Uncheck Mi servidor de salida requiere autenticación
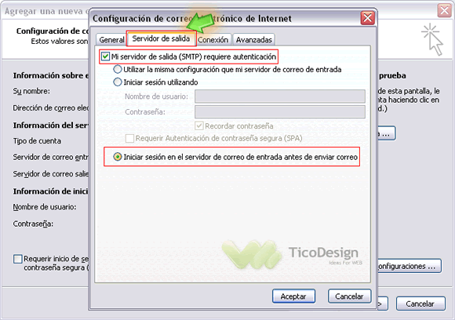 (x=105, y=56)
